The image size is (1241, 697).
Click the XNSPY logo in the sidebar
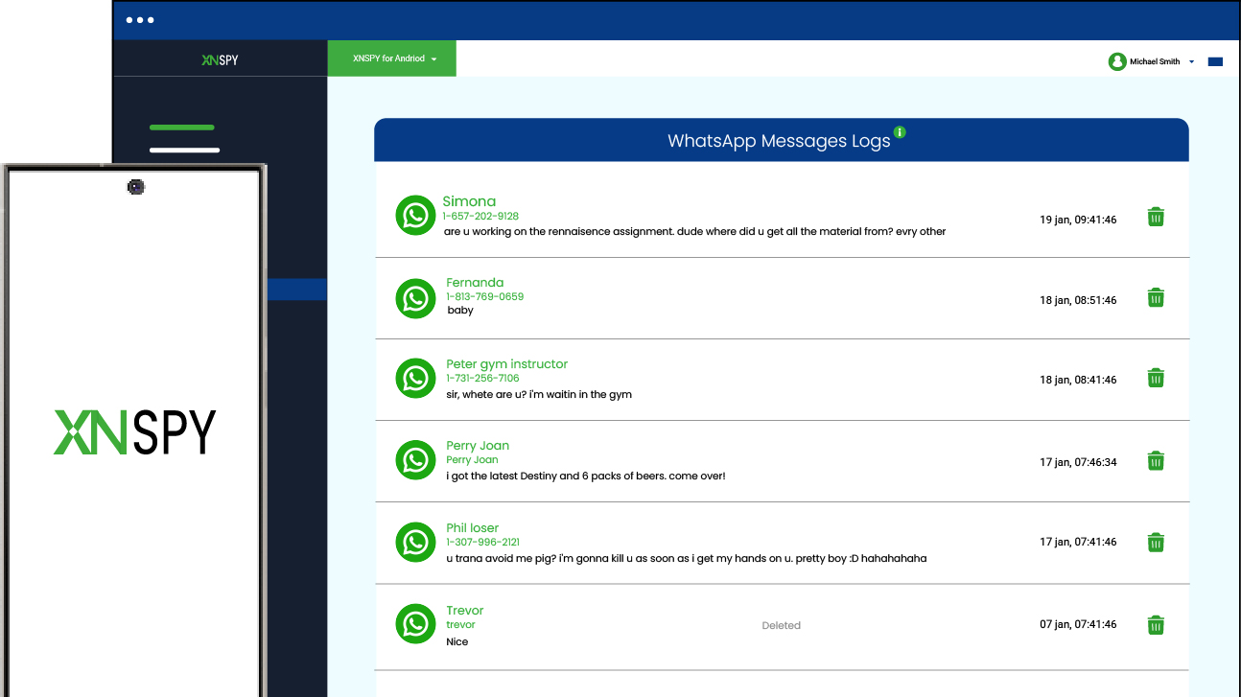(220, 59)
